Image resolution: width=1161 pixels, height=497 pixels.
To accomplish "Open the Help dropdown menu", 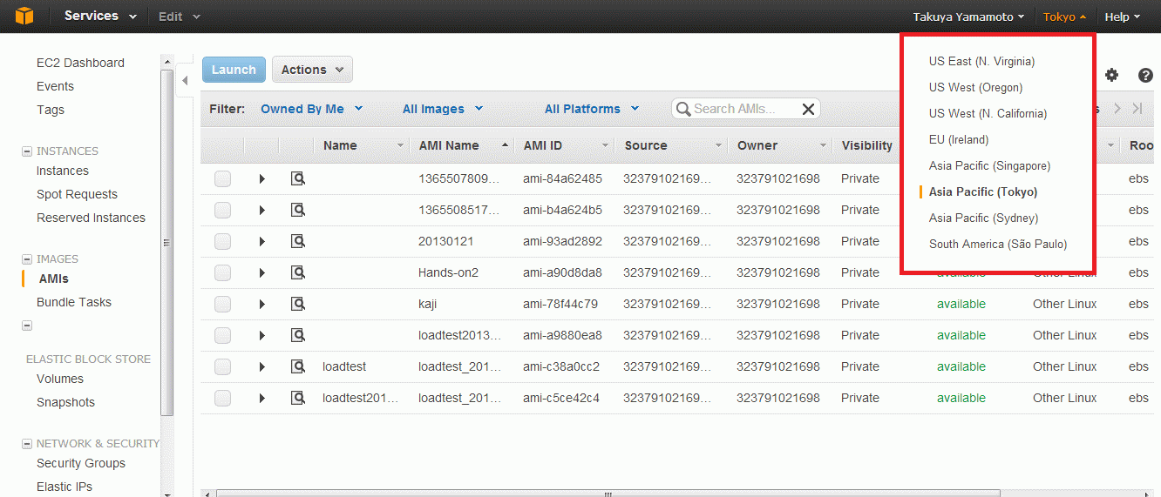I will (x=1123, y=17).
